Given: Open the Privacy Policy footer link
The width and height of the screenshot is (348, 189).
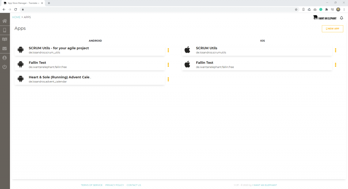Looking at the screenshot, I should (115, 185).
